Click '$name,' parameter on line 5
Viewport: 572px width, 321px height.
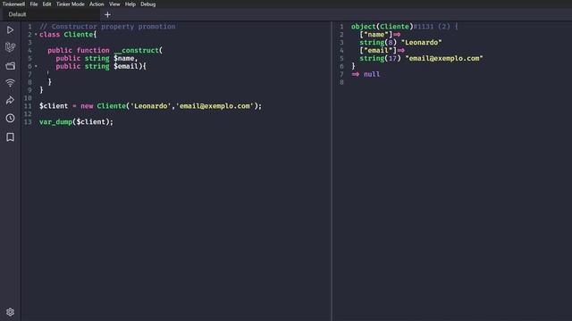[x=125, y=58]
